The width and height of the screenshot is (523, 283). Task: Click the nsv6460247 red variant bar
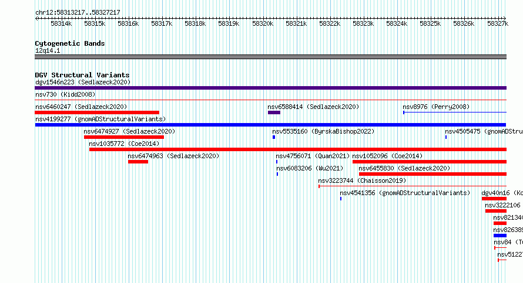coord(97,112)
